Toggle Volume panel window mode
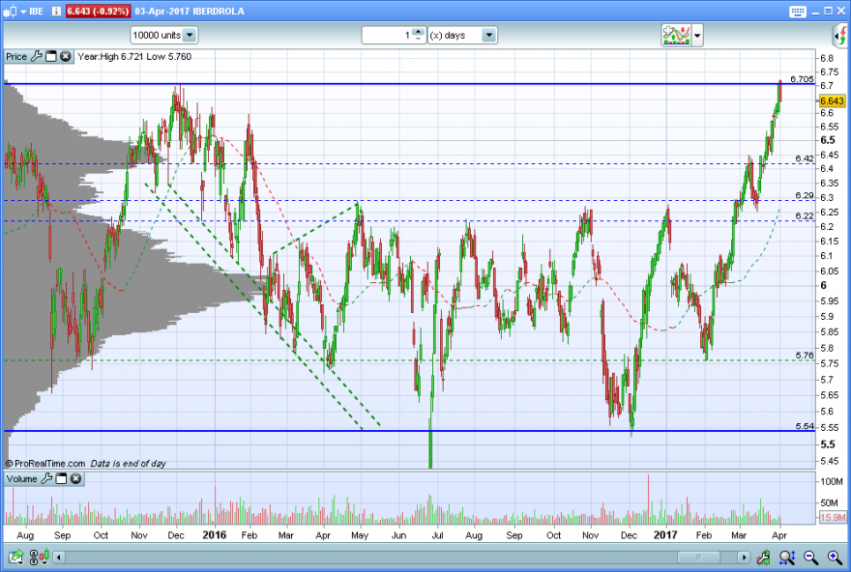This screenshot has height=572, width=851. (x=61, y=478)
